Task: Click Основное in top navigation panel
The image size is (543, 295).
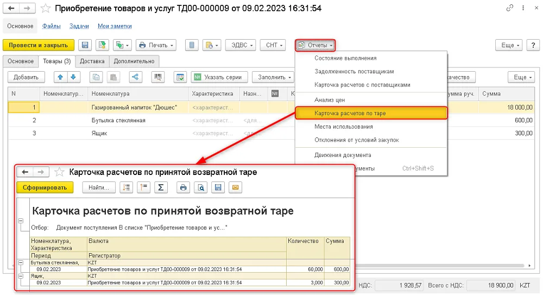Action: pyautogui.click(x=20, y=26)
